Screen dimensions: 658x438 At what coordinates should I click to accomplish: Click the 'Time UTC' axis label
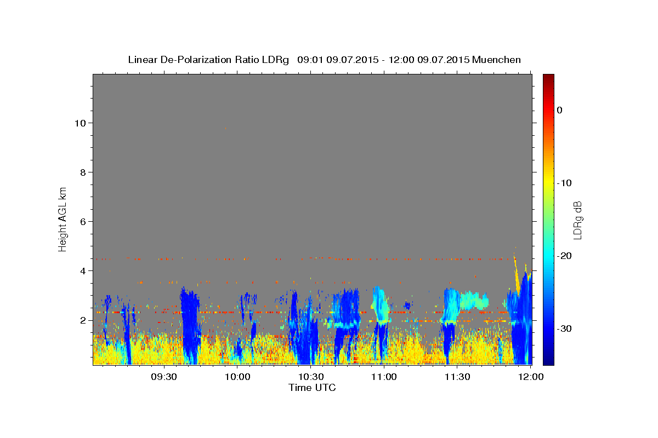coord(312,388)
